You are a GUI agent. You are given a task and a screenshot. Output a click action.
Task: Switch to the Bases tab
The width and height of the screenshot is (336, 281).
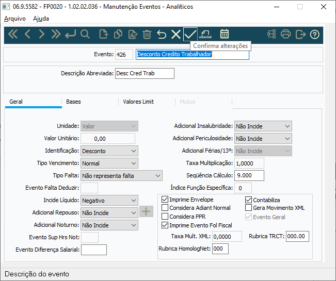coord(73,102)
